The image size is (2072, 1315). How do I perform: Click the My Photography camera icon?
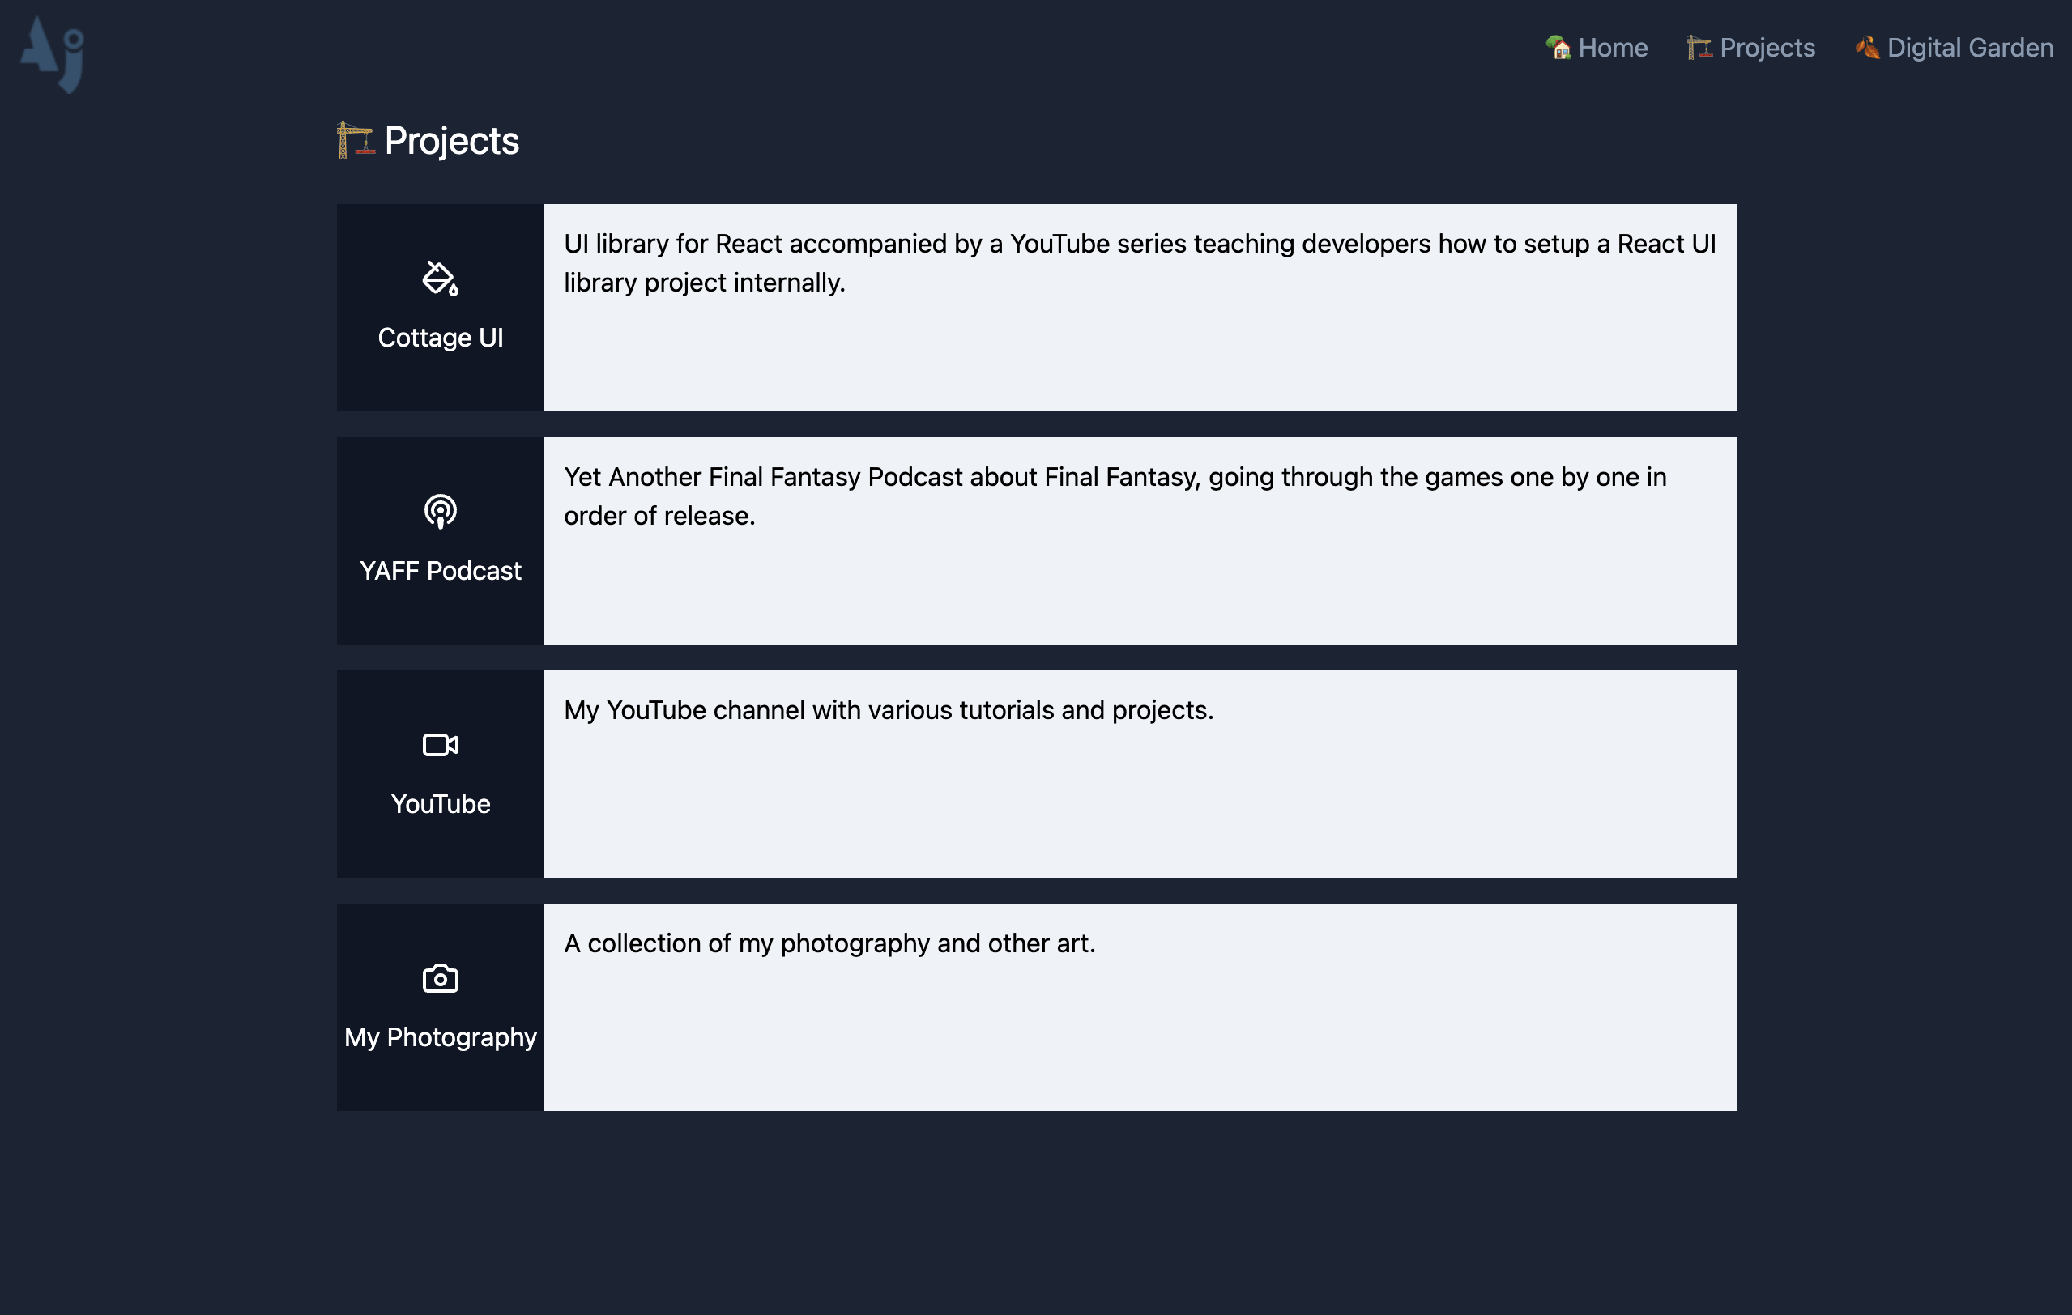pos(440,978)
